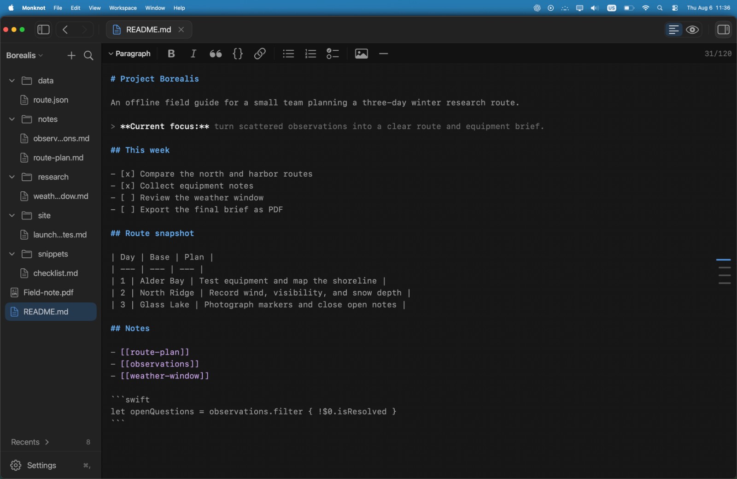Collapse the notes folder
The height and width of the screenshot is (479, 737).
coord(12,119)
